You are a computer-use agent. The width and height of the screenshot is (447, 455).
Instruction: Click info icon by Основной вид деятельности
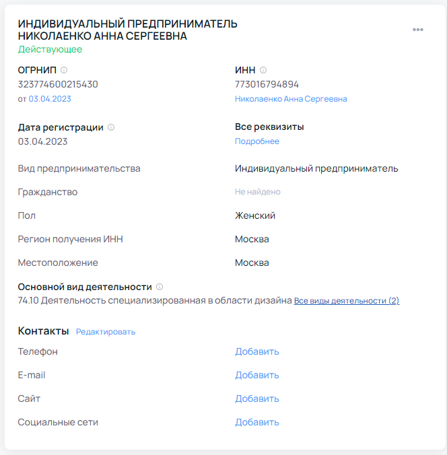pyautogui.click(x=160, y=287)
